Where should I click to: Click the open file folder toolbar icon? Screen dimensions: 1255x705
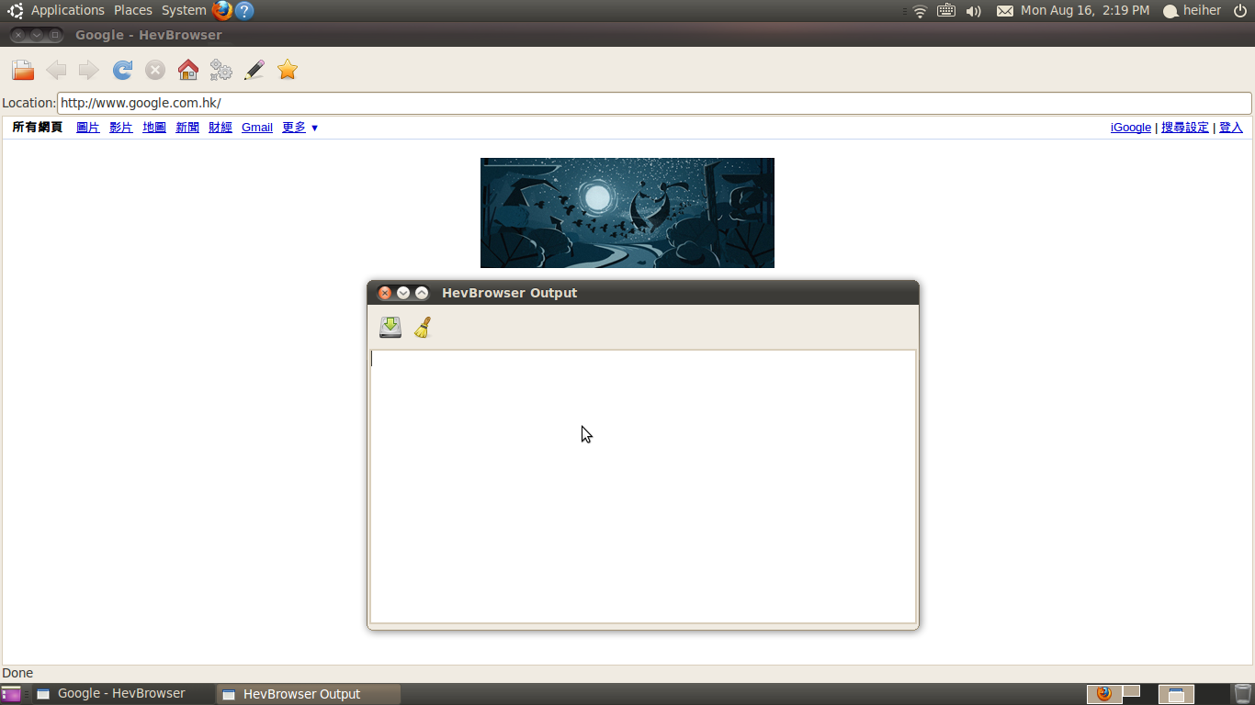tap(23, 70)
